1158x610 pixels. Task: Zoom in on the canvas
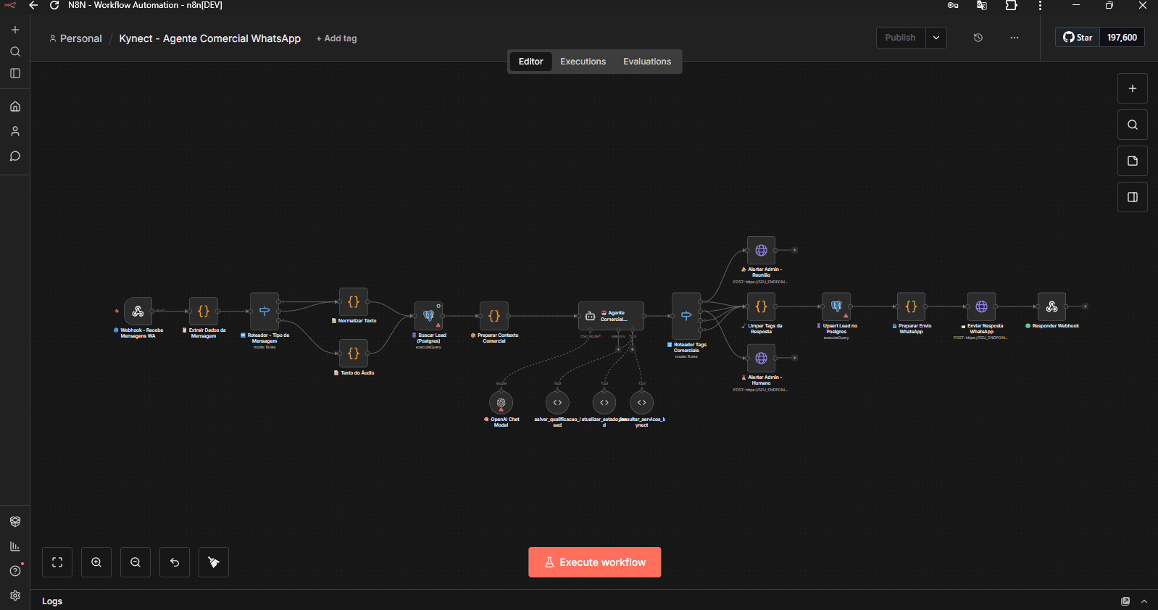[96, 562]
